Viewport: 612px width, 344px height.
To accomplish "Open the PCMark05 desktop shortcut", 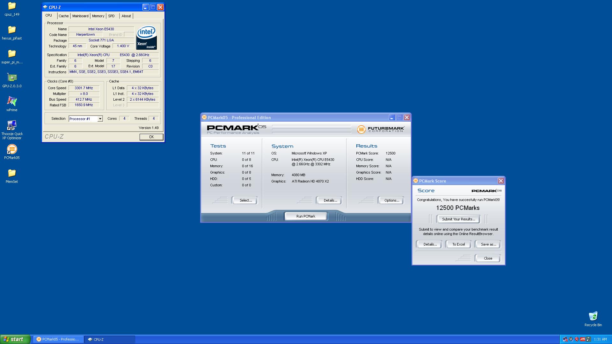I will pyautogui.click(x=12, y=152).
